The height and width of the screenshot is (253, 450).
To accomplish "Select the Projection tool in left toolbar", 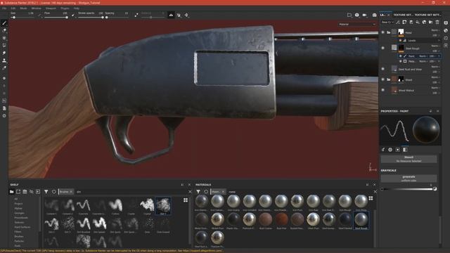I will [x=4, y=38].
